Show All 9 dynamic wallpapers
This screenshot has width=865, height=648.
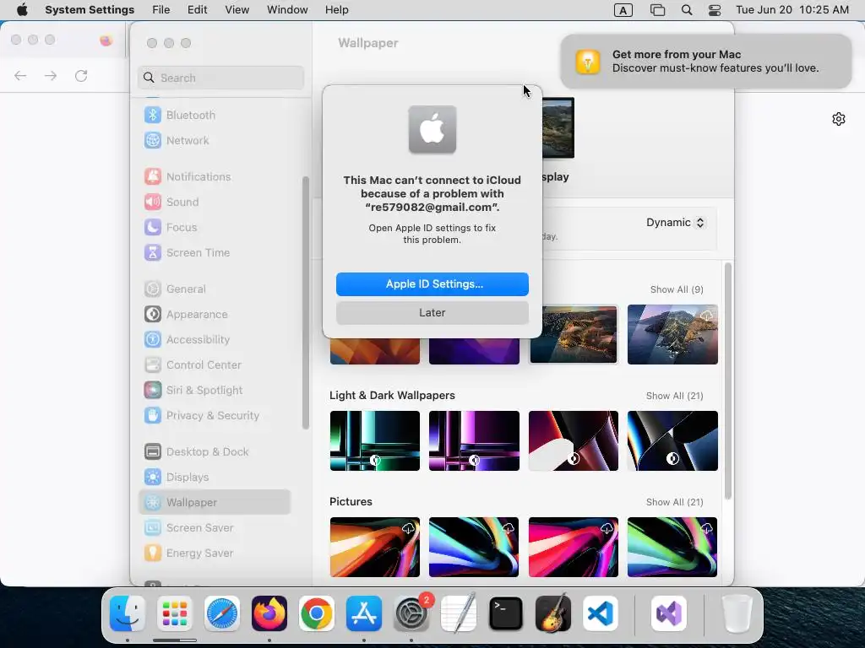pyautogui.click(x=677, y=290)
